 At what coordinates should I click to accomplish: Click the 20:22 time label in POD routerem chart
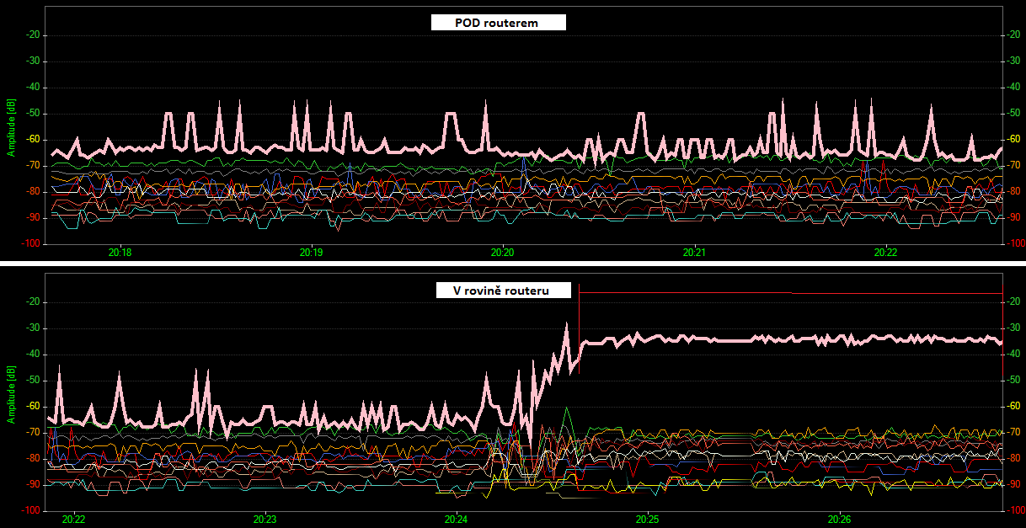pyautogui.click(x=885, y=253)
